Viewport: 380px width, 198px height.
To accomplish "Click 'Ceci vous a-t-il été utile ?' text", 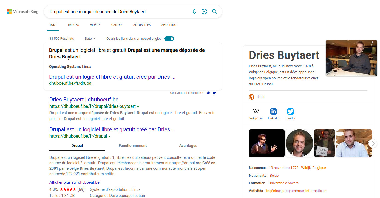I will [187, 93].
